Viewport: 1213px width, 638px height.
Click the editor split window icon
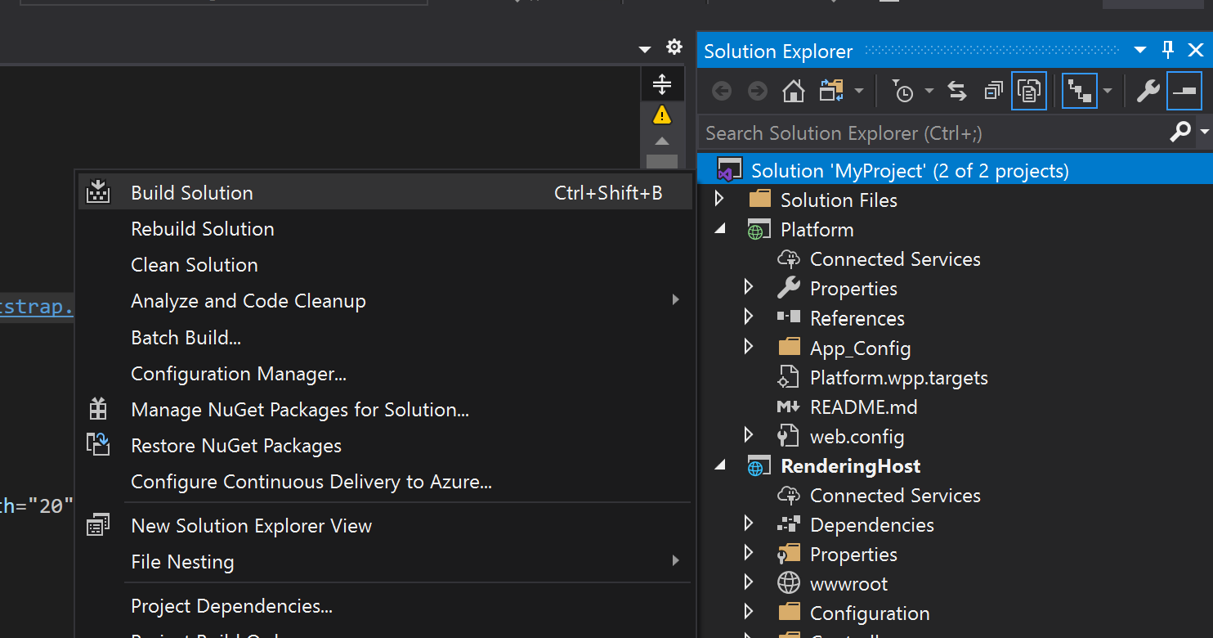[662, 83]
